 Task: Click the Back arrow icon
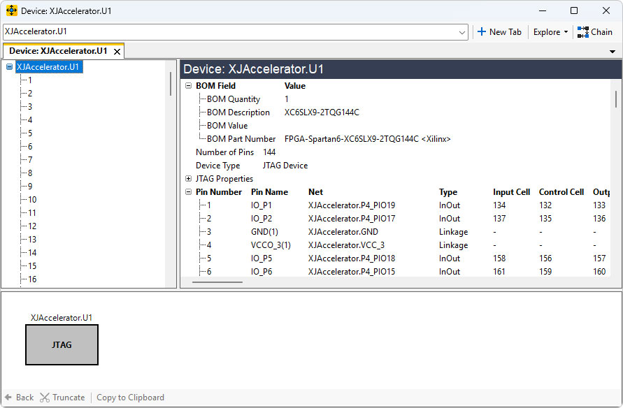(9, 398)
